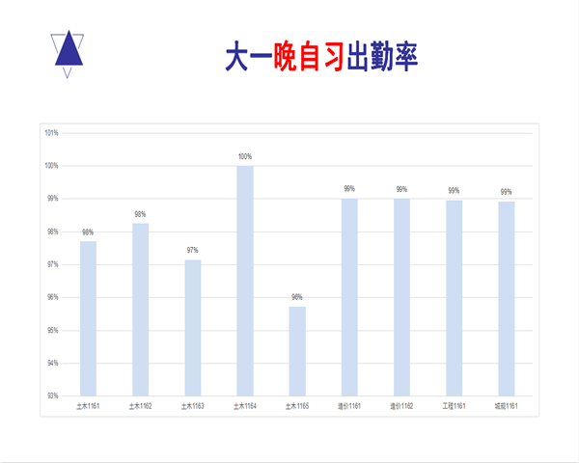Select the 造价1162 bar
Screen dimensions: 579x463
(x=401, y=297)
